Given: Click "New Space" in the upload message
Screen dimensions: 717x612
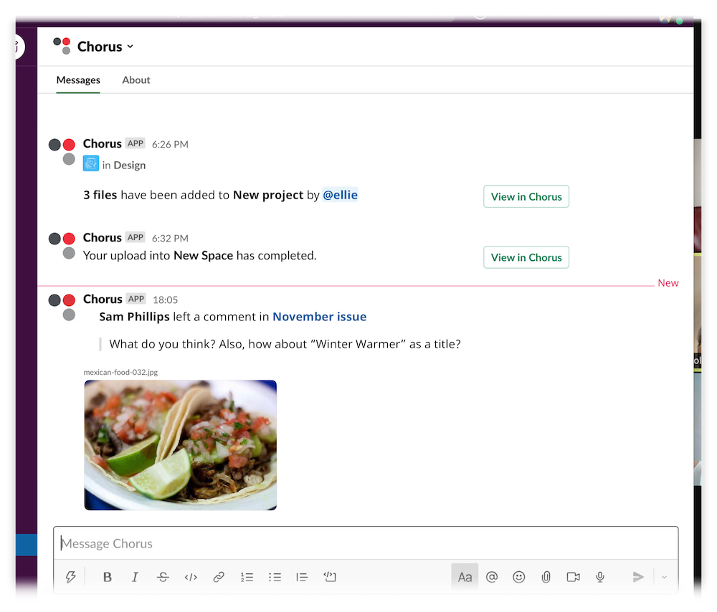Looking at the screenshot, I should [204, 256].
